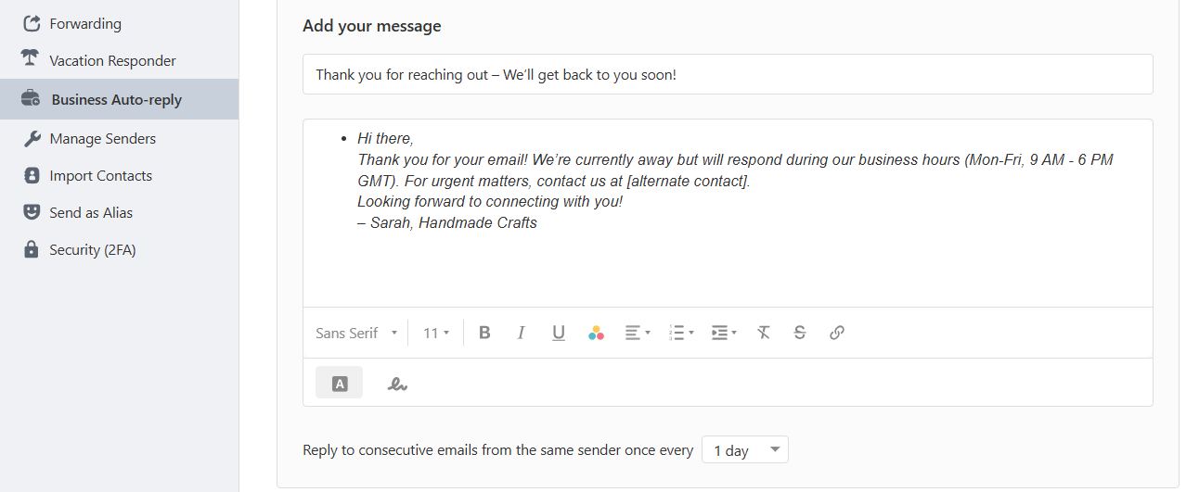This screenshot has width=1199, height=492.
Task: Expand the font size 11 dropdown
Action: tap(436, 333)
